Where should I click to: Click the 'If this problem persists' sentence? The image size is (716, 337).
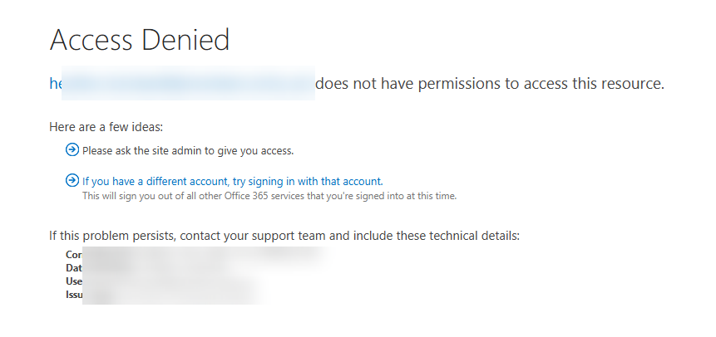coord(283,236)
